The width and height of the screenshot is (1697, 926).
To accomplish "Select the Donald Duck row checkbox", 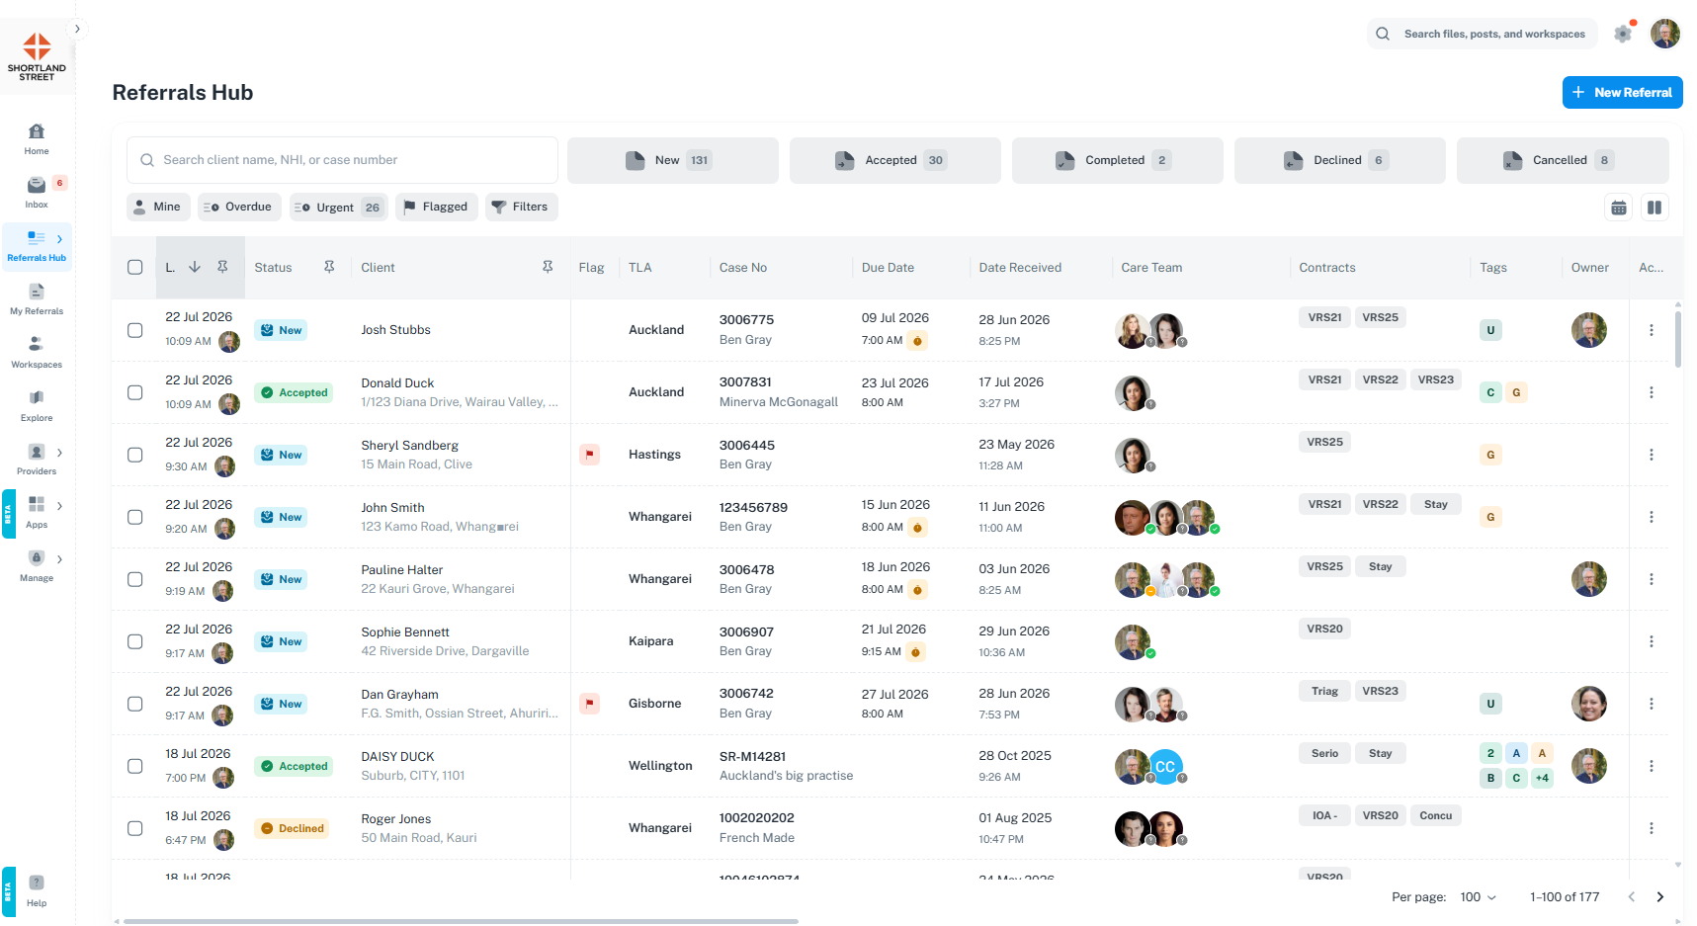I will (135, 392).
